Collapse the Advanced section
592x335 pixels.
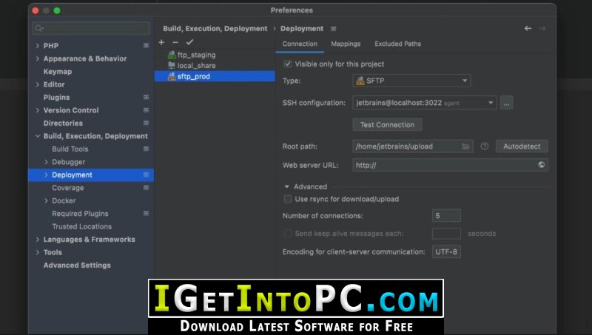[x=287, y=187]
